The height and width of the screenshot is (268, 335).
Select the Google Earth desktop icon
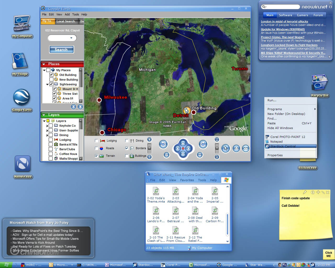point(21,101)
